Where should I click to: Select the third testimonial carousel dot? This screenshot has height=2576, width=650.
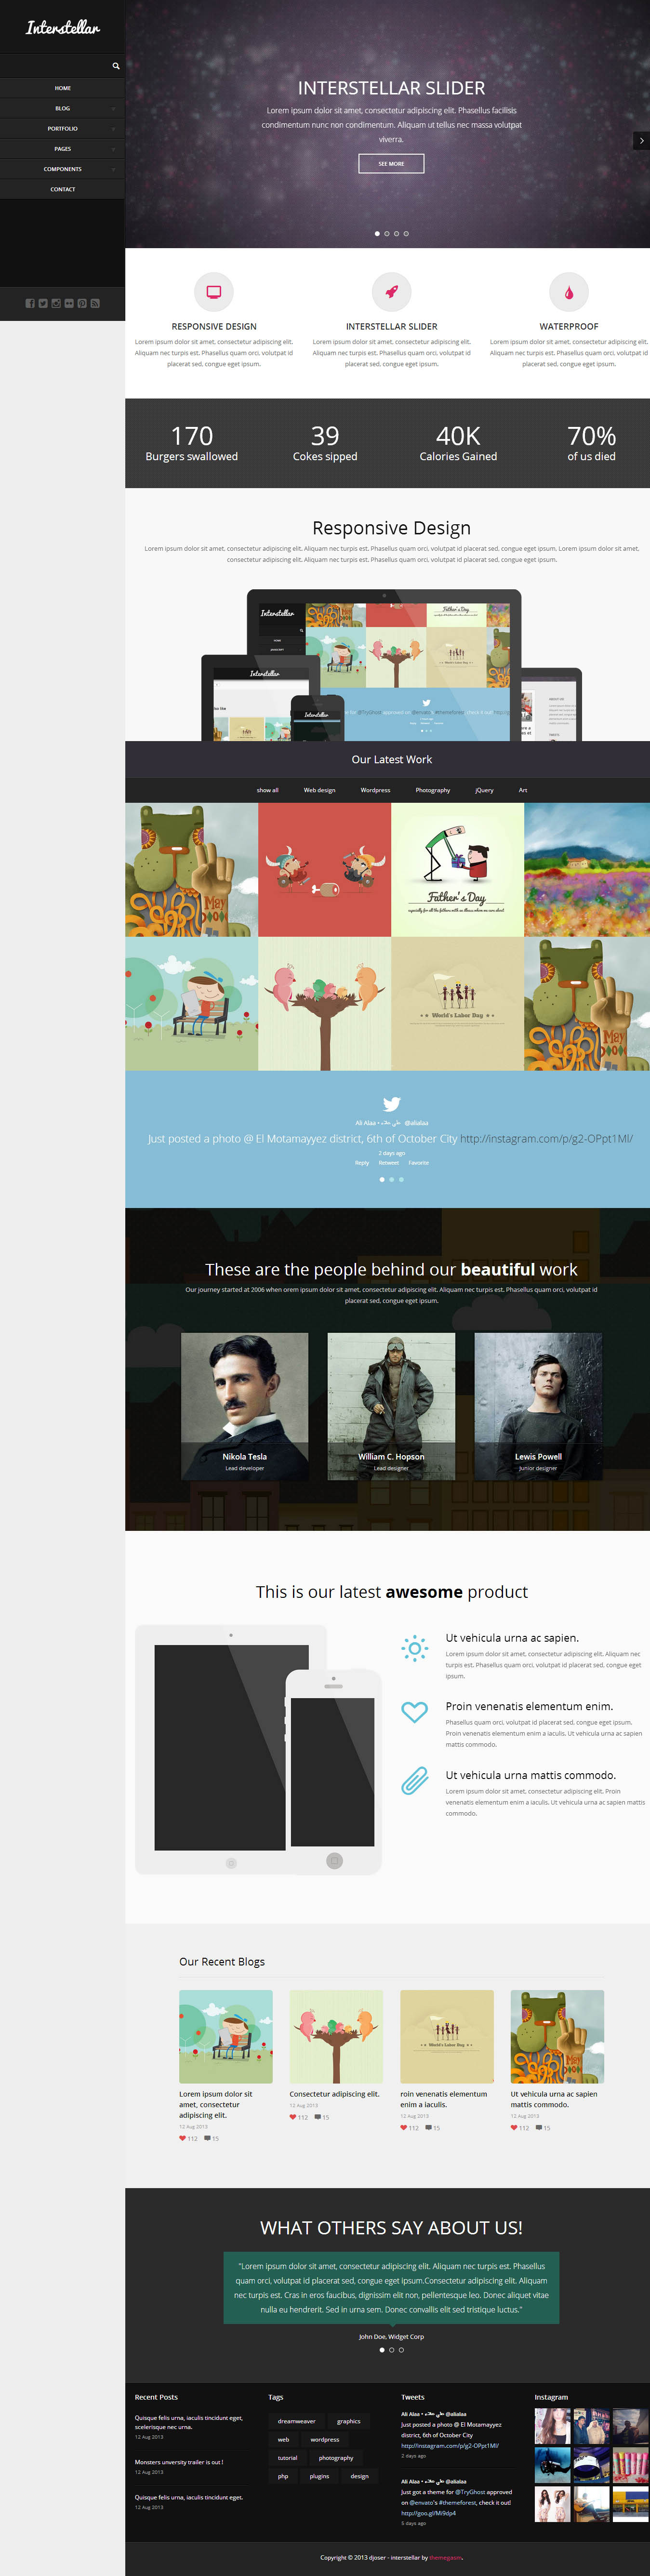(x=401, y=2350)
